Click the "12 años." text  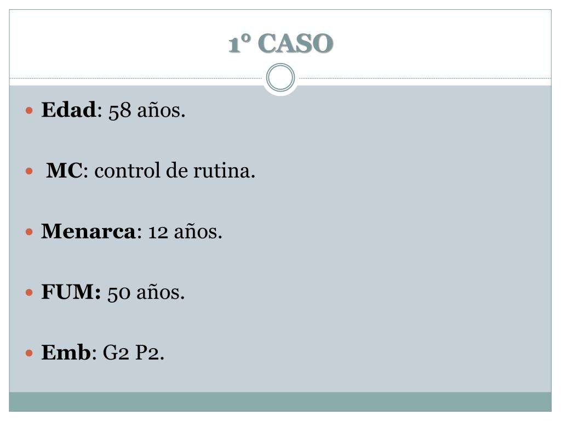coord(185,232)
